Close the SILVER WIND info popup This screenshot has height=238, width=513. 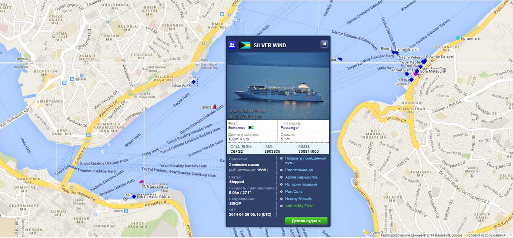[324, 44]
